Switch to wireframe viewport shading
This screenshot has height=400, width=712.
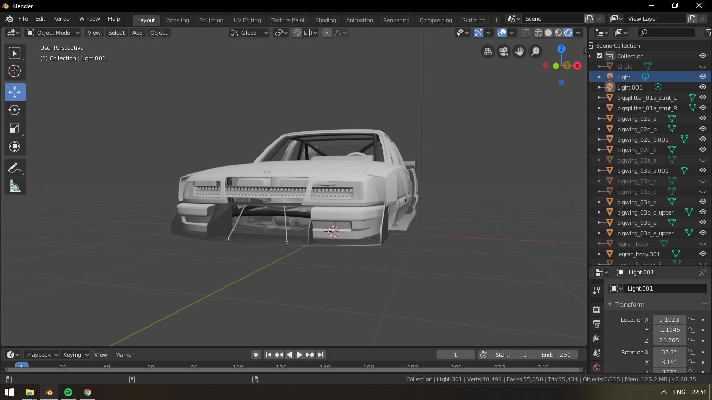tap(538, 33)
